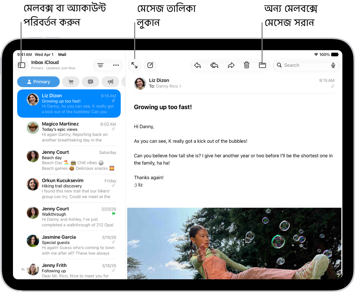The image size is (361, 293).
Task: Open the three-dot more options menu
Action: click(x=116, y=65)
